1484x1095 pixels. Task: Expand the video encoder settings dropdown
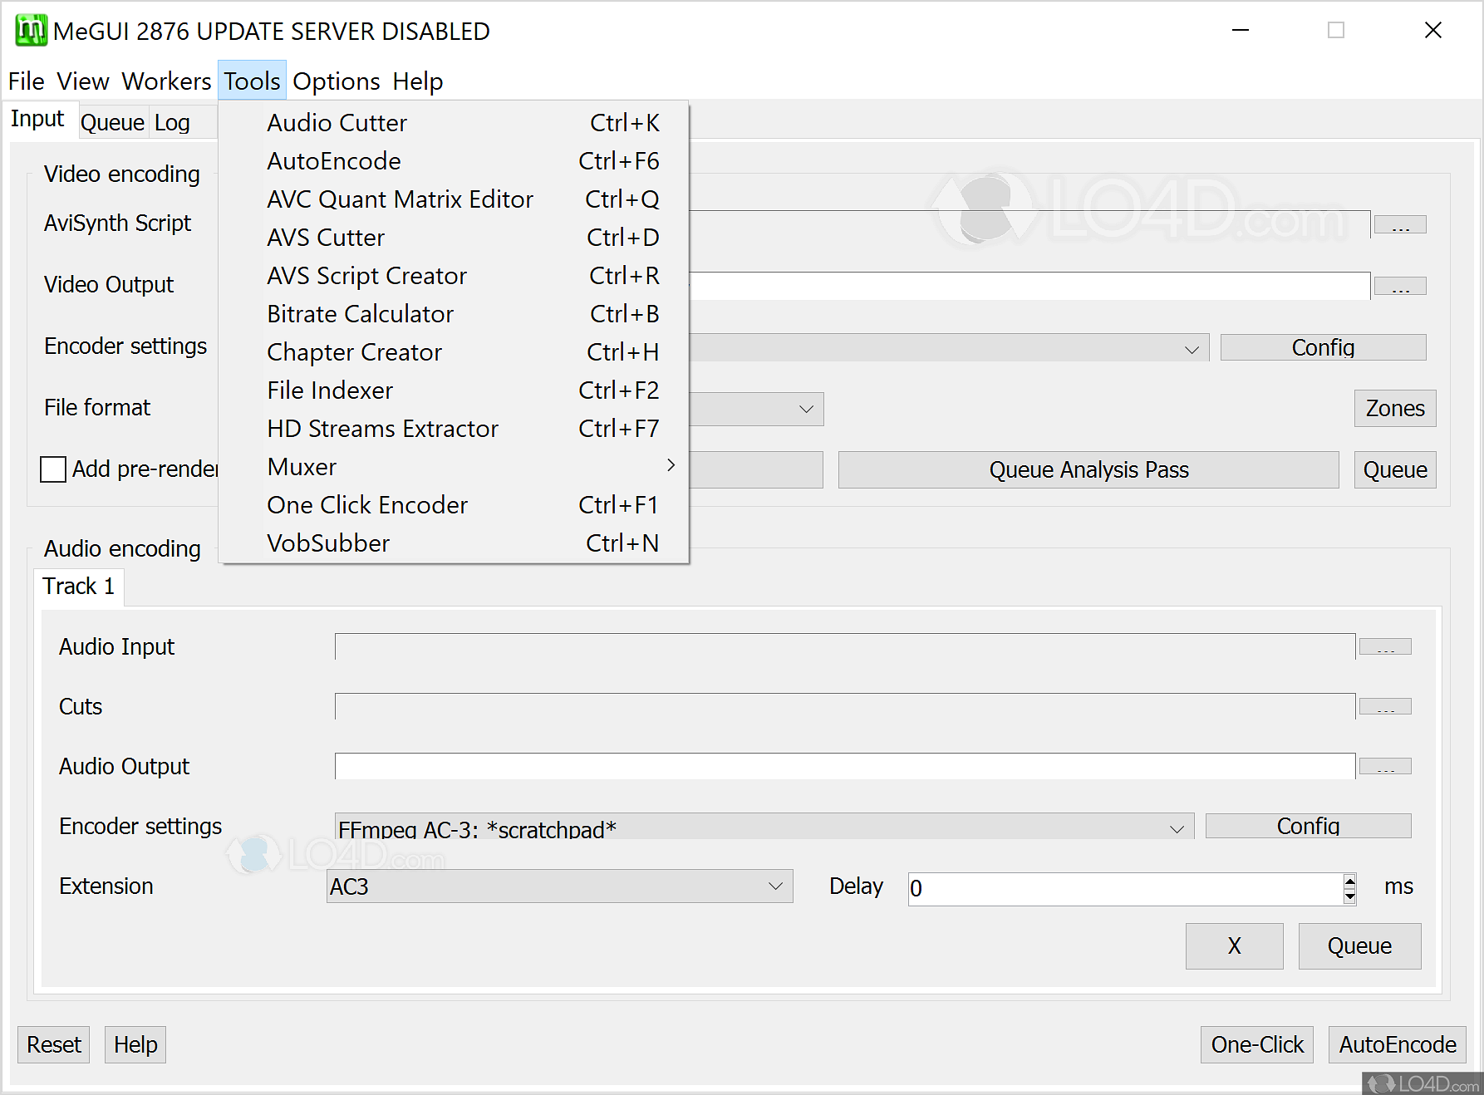pos(1193,347)
